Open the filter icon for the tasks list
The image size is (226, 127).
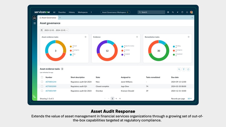pyautogui.click(x=184, y=70)
